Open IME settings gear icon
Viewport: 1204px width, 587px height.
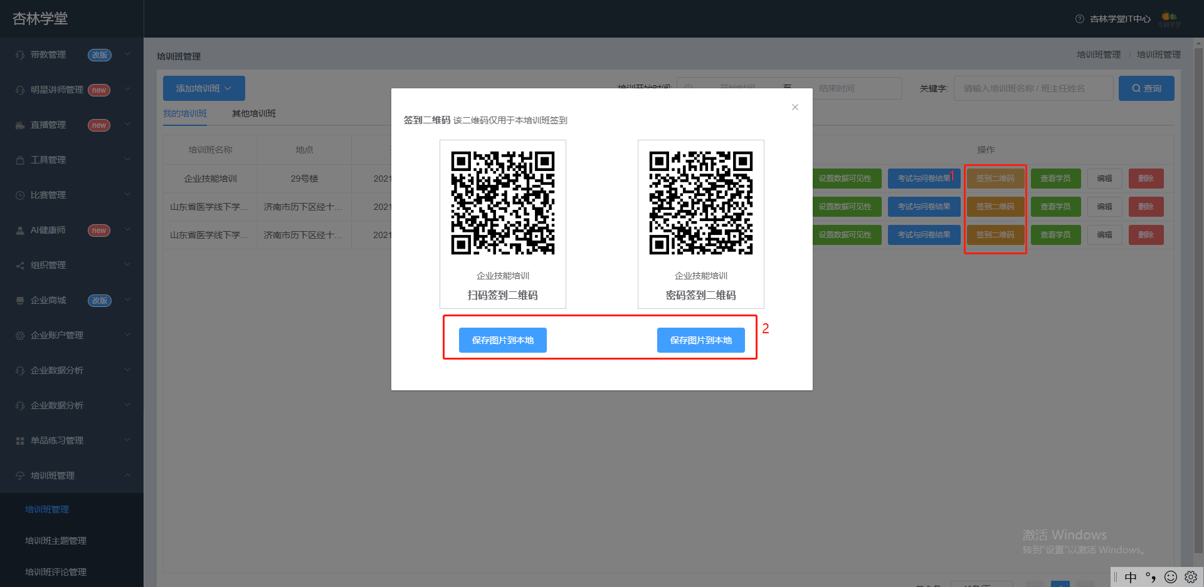pos(1191,577)
